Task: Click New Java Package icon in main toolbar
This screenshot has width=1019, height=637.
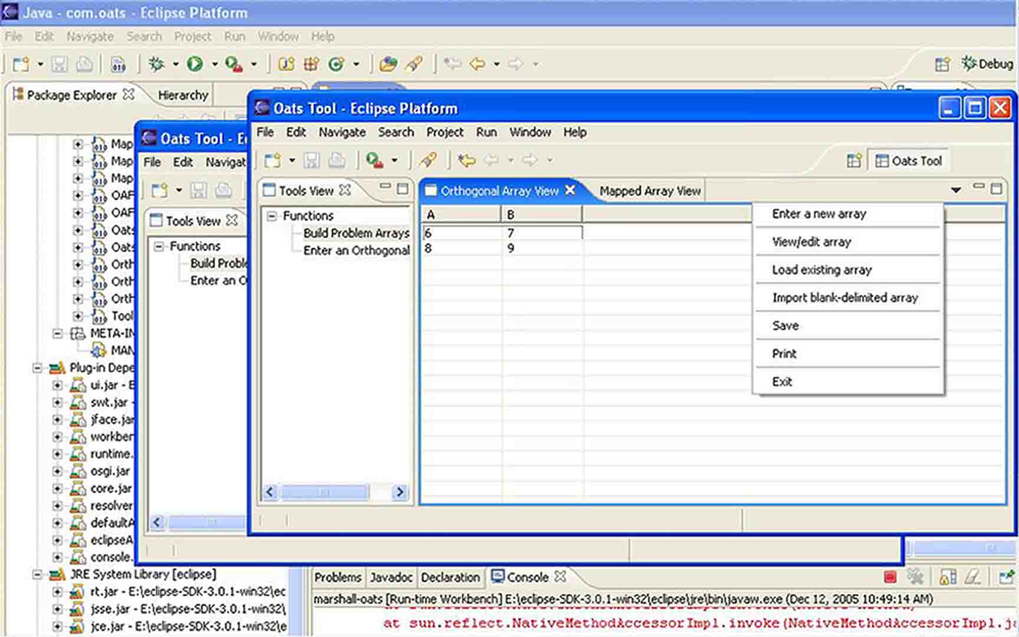Action: pyautogui.click(x=311, y=64)
